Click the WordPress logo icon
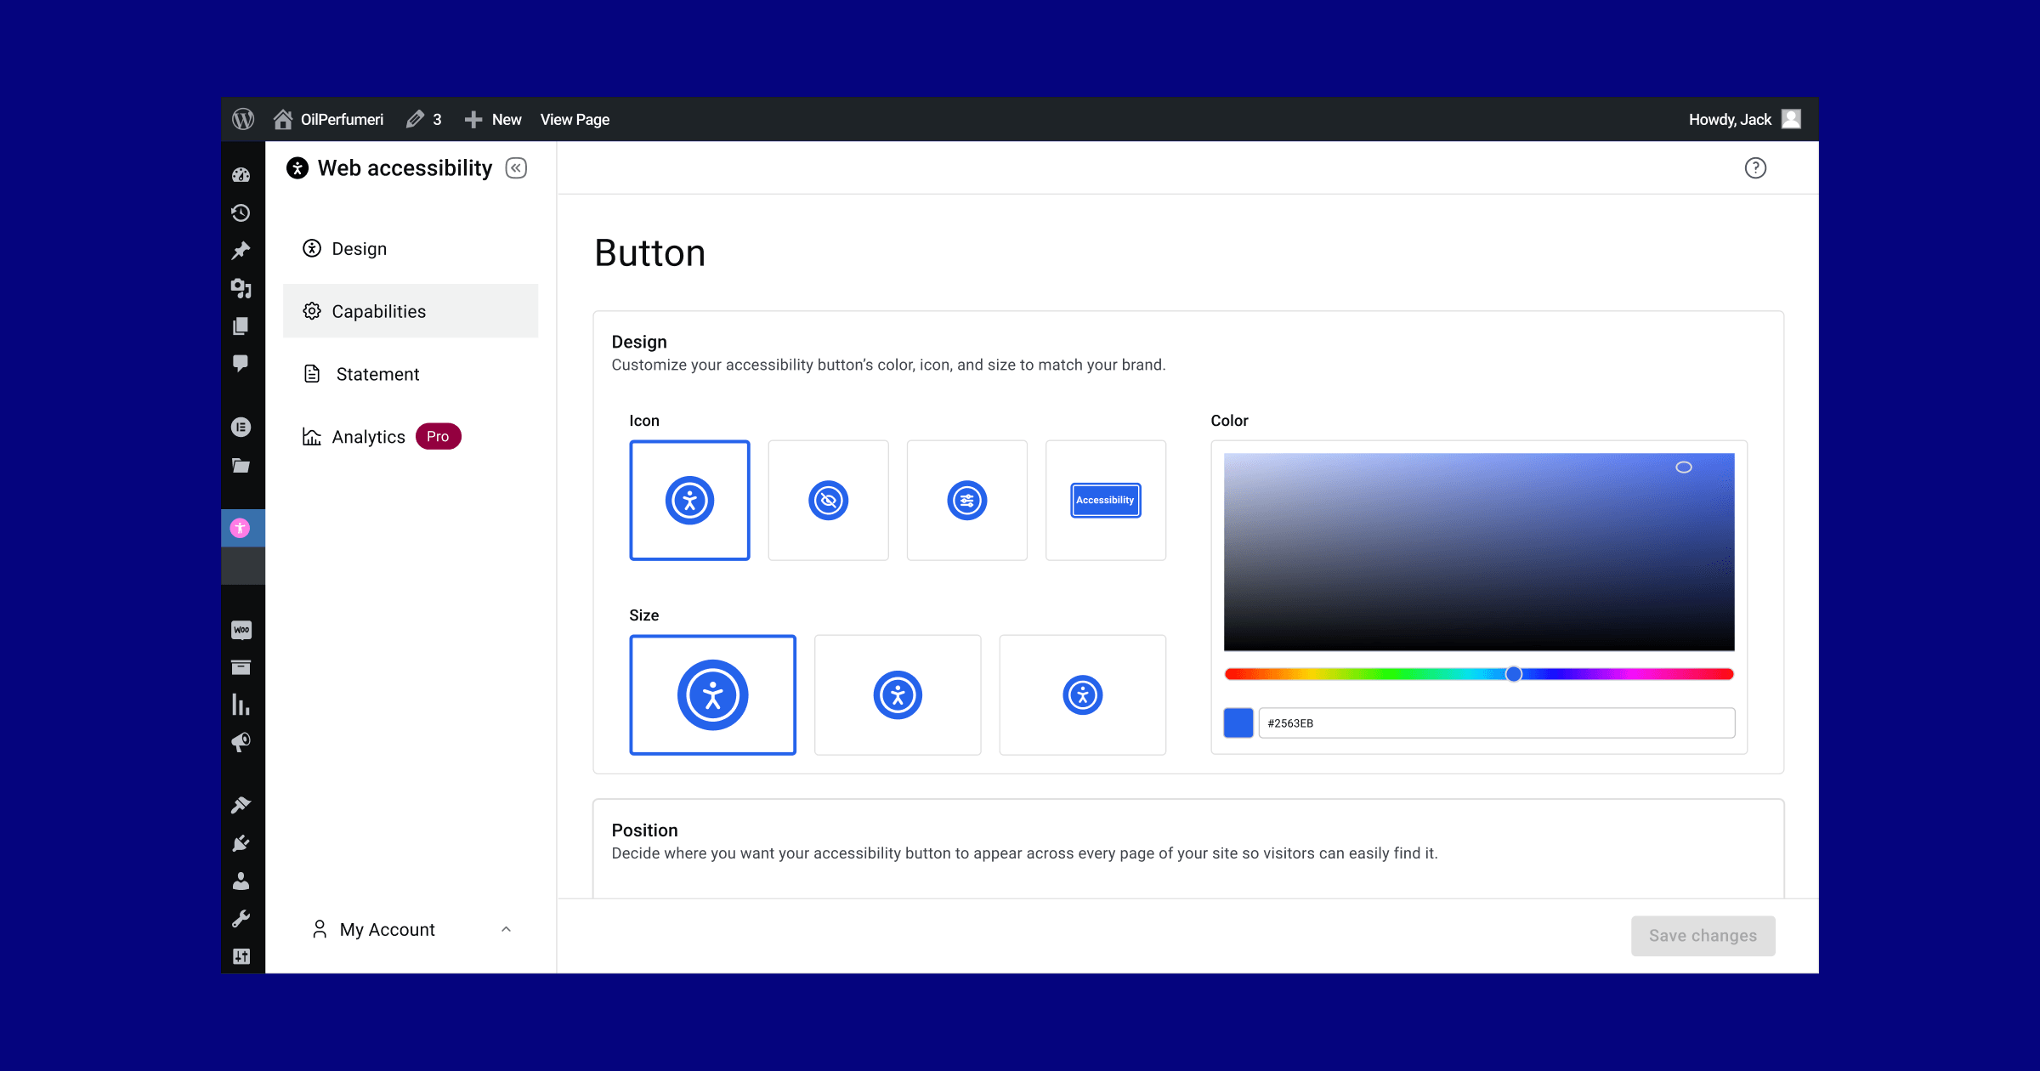Viewport: 2040px width, 1071px height. (243, 119)
